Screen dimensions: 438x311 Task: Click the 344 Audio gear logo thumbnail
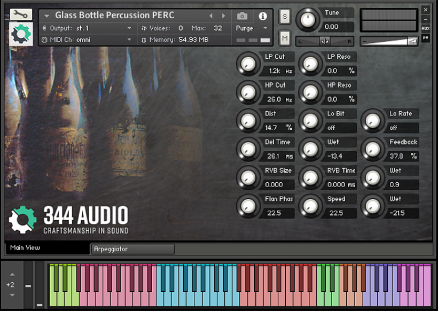tap(21, 34)
